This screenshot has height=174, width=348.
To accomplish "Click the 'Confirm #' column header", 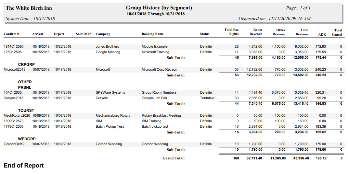I will click(11, 34).
